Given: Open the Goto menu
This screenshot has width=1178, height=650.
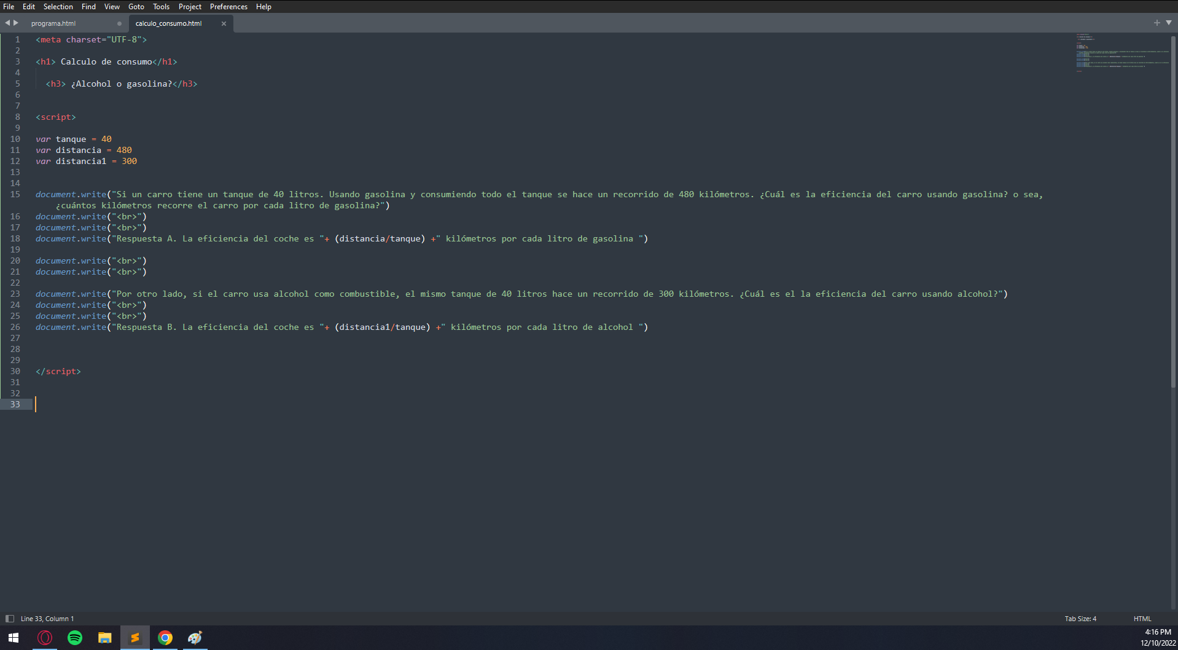Looking at the screenshot, I should pos(136,7).
